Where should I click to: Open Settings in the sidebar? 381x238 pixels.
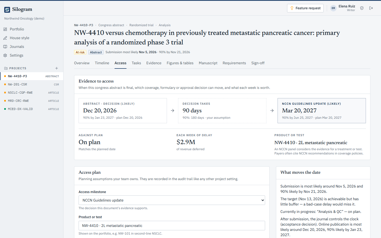pyautogui.click(x=31, y=55)
